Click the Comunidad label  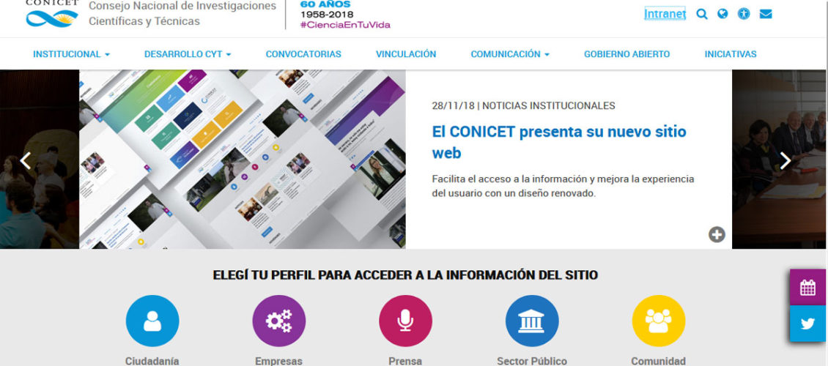pos(659,362)
